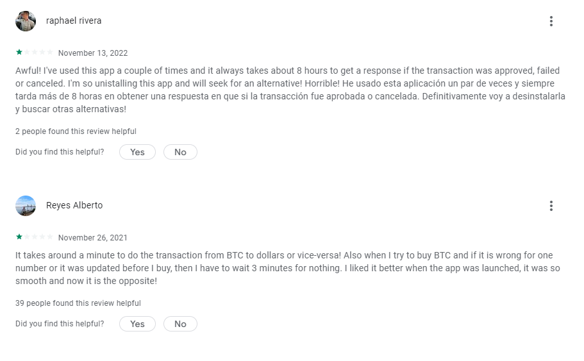The width and height of the screenshot is (584, 361).
Task: Click "Did you find this helpful?" under Reyes Alberto's review
Action: pos(60,324)
